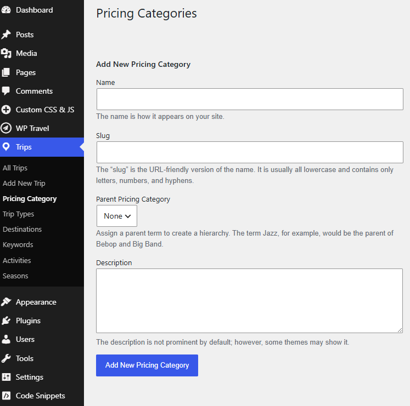Image resolution: width=410 pixels, height=406 pixels.
Task: Click the Description field label
Action: [x=114, y=262]
